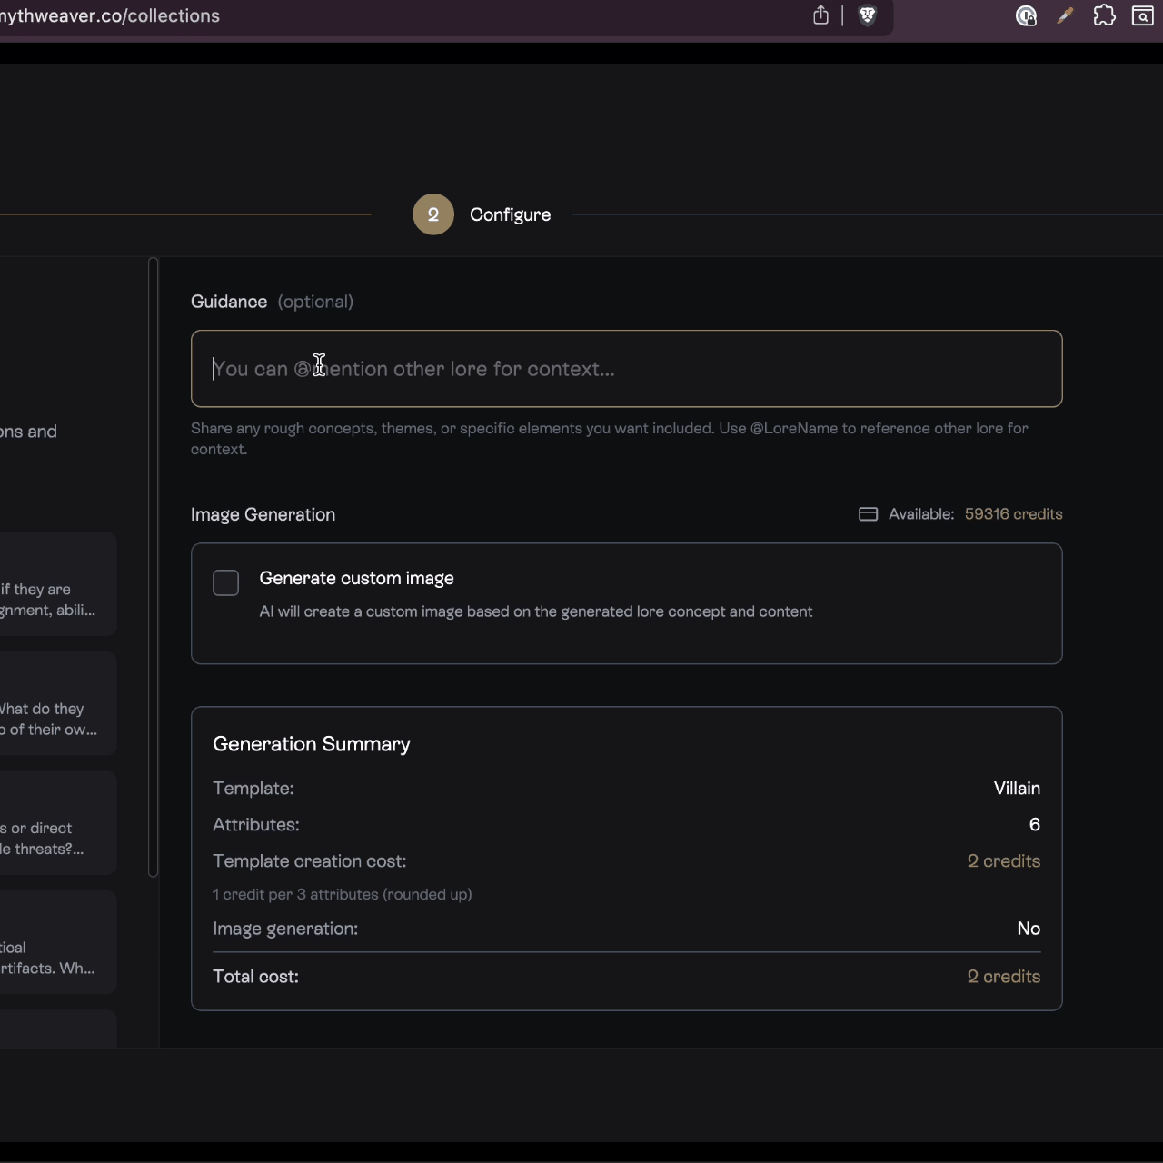Click the 59316 credits balance
The height and width of the screenshot is (1163, 1163).
[x=1013, y=514]
